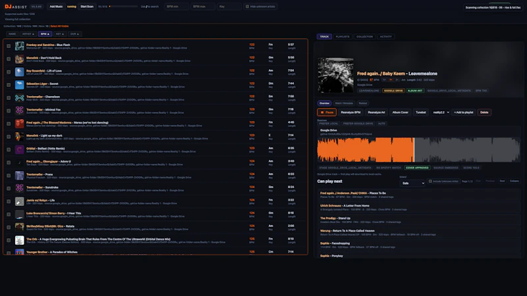Delete the current track
Viewport: 527px width, 296px height.
484,112
